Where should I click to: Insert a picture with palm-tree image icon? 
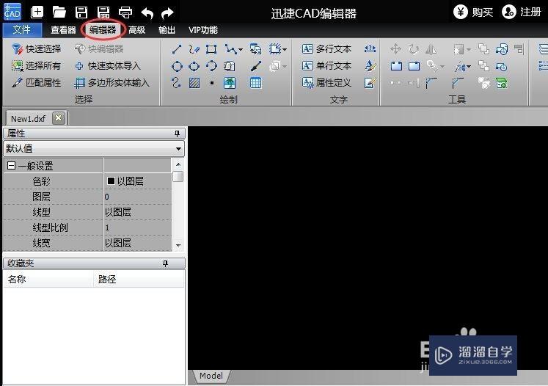pos(230,83)
